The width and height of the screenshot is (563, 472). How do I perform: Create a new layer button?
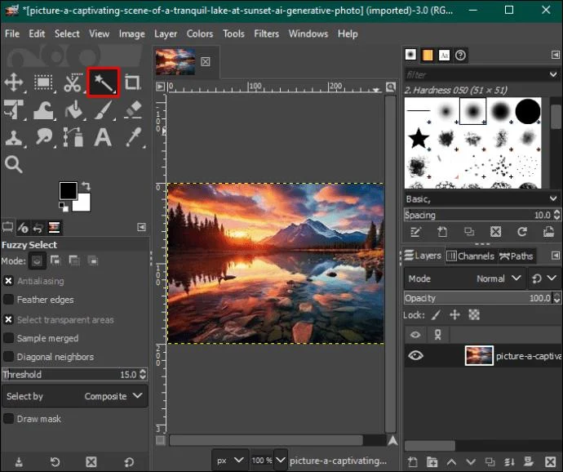pyautogui.click(x=413, y=461)
